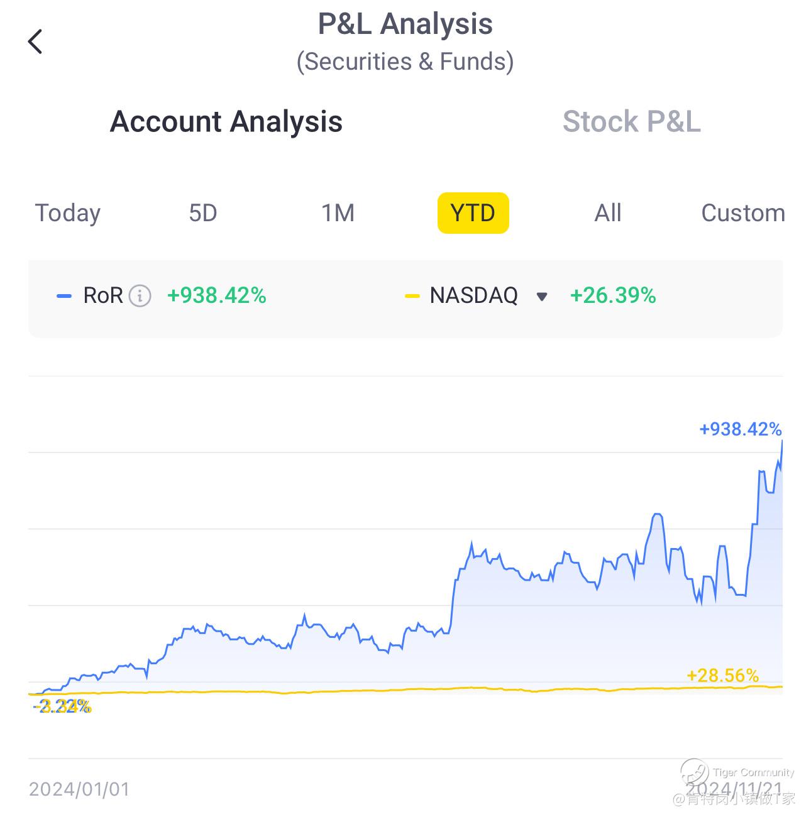Click the yellow NASDAQ legend marker
This screenshot has height=817, width=811.
point(412,296)
